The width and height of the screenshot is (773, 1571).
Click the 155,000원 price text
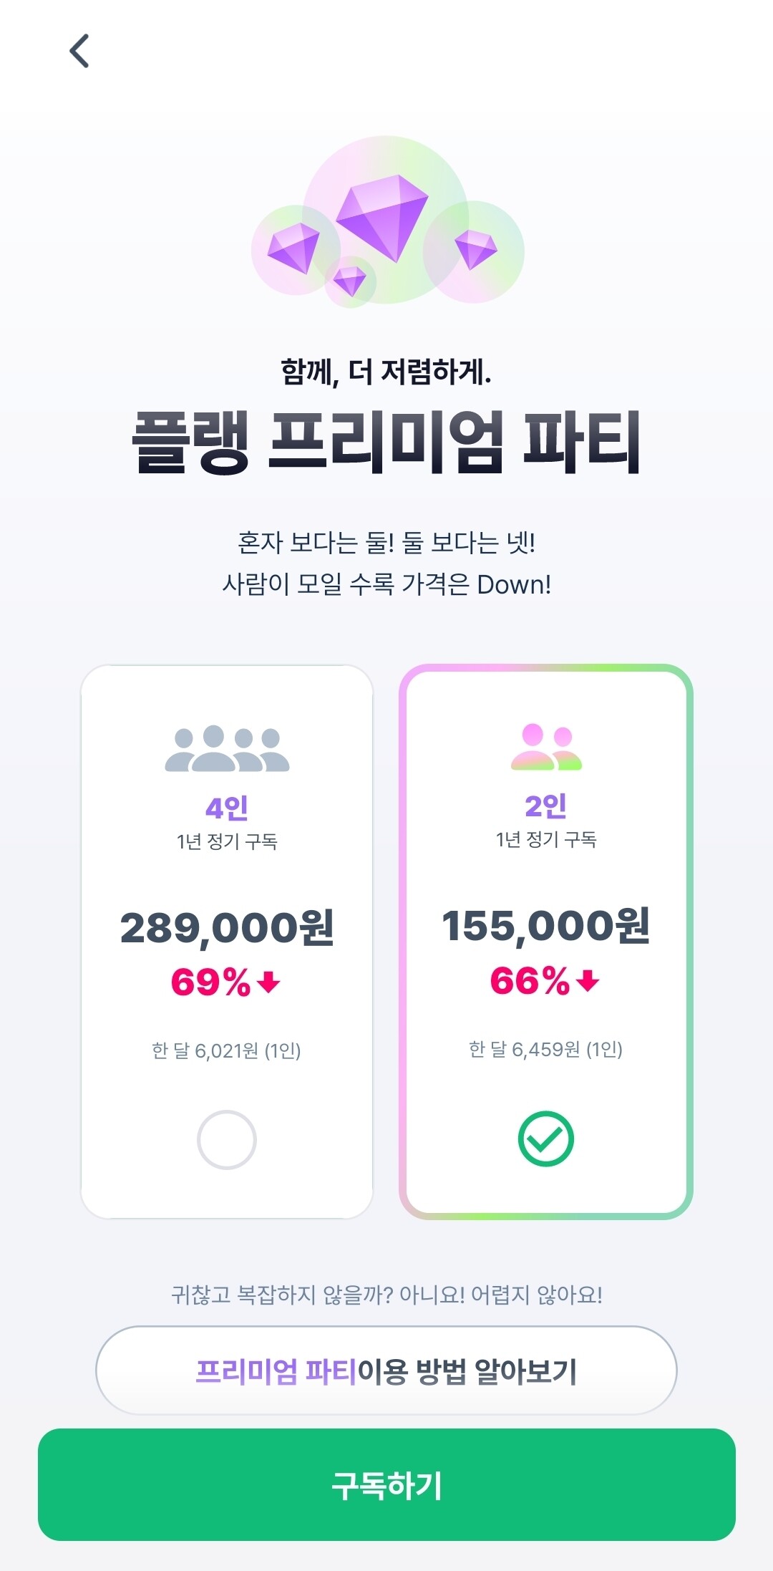coord(548,924)
